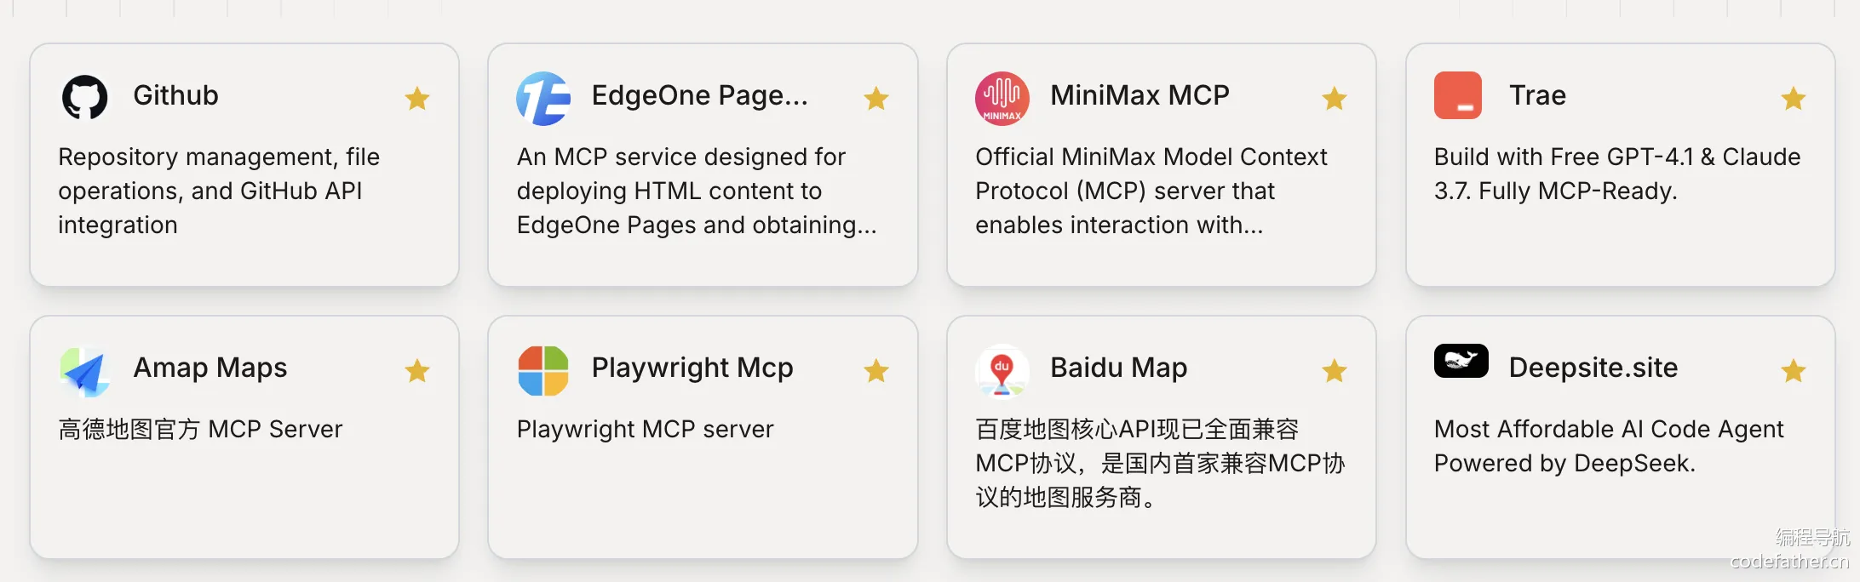Open the Baidu Map card title
Image resolution: width=1860 pixels, height=582 pixels.
tap(1119, 368)
